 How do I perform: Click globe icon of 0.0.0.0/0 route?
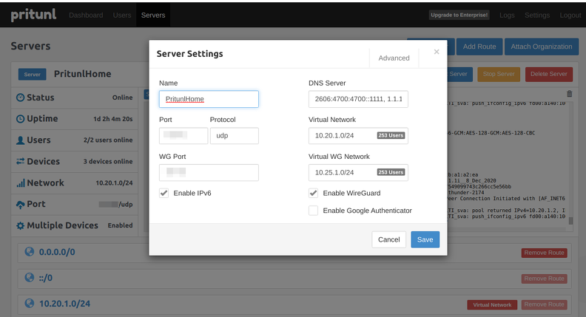point(29,252)
